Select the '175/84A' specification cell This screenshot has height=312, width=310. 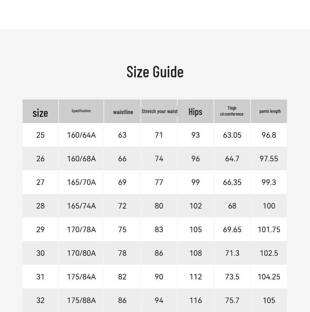click(81, 277)
